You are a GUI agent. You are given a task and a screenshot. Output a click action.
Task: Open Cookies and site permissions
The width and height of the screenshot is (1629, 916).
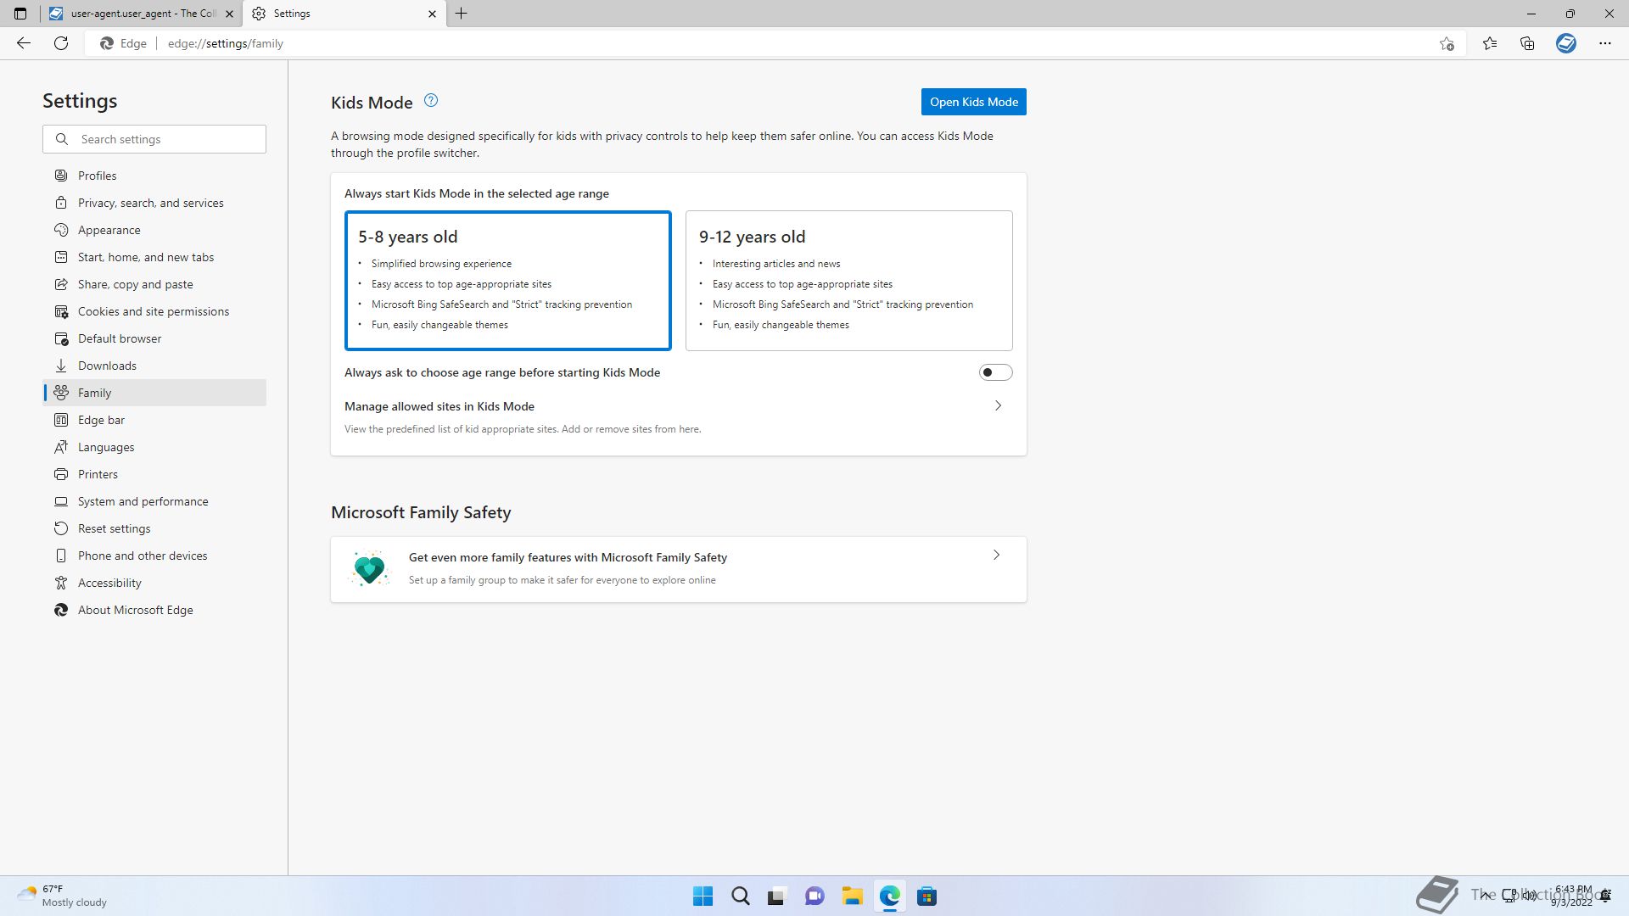[x=154, y=311]
